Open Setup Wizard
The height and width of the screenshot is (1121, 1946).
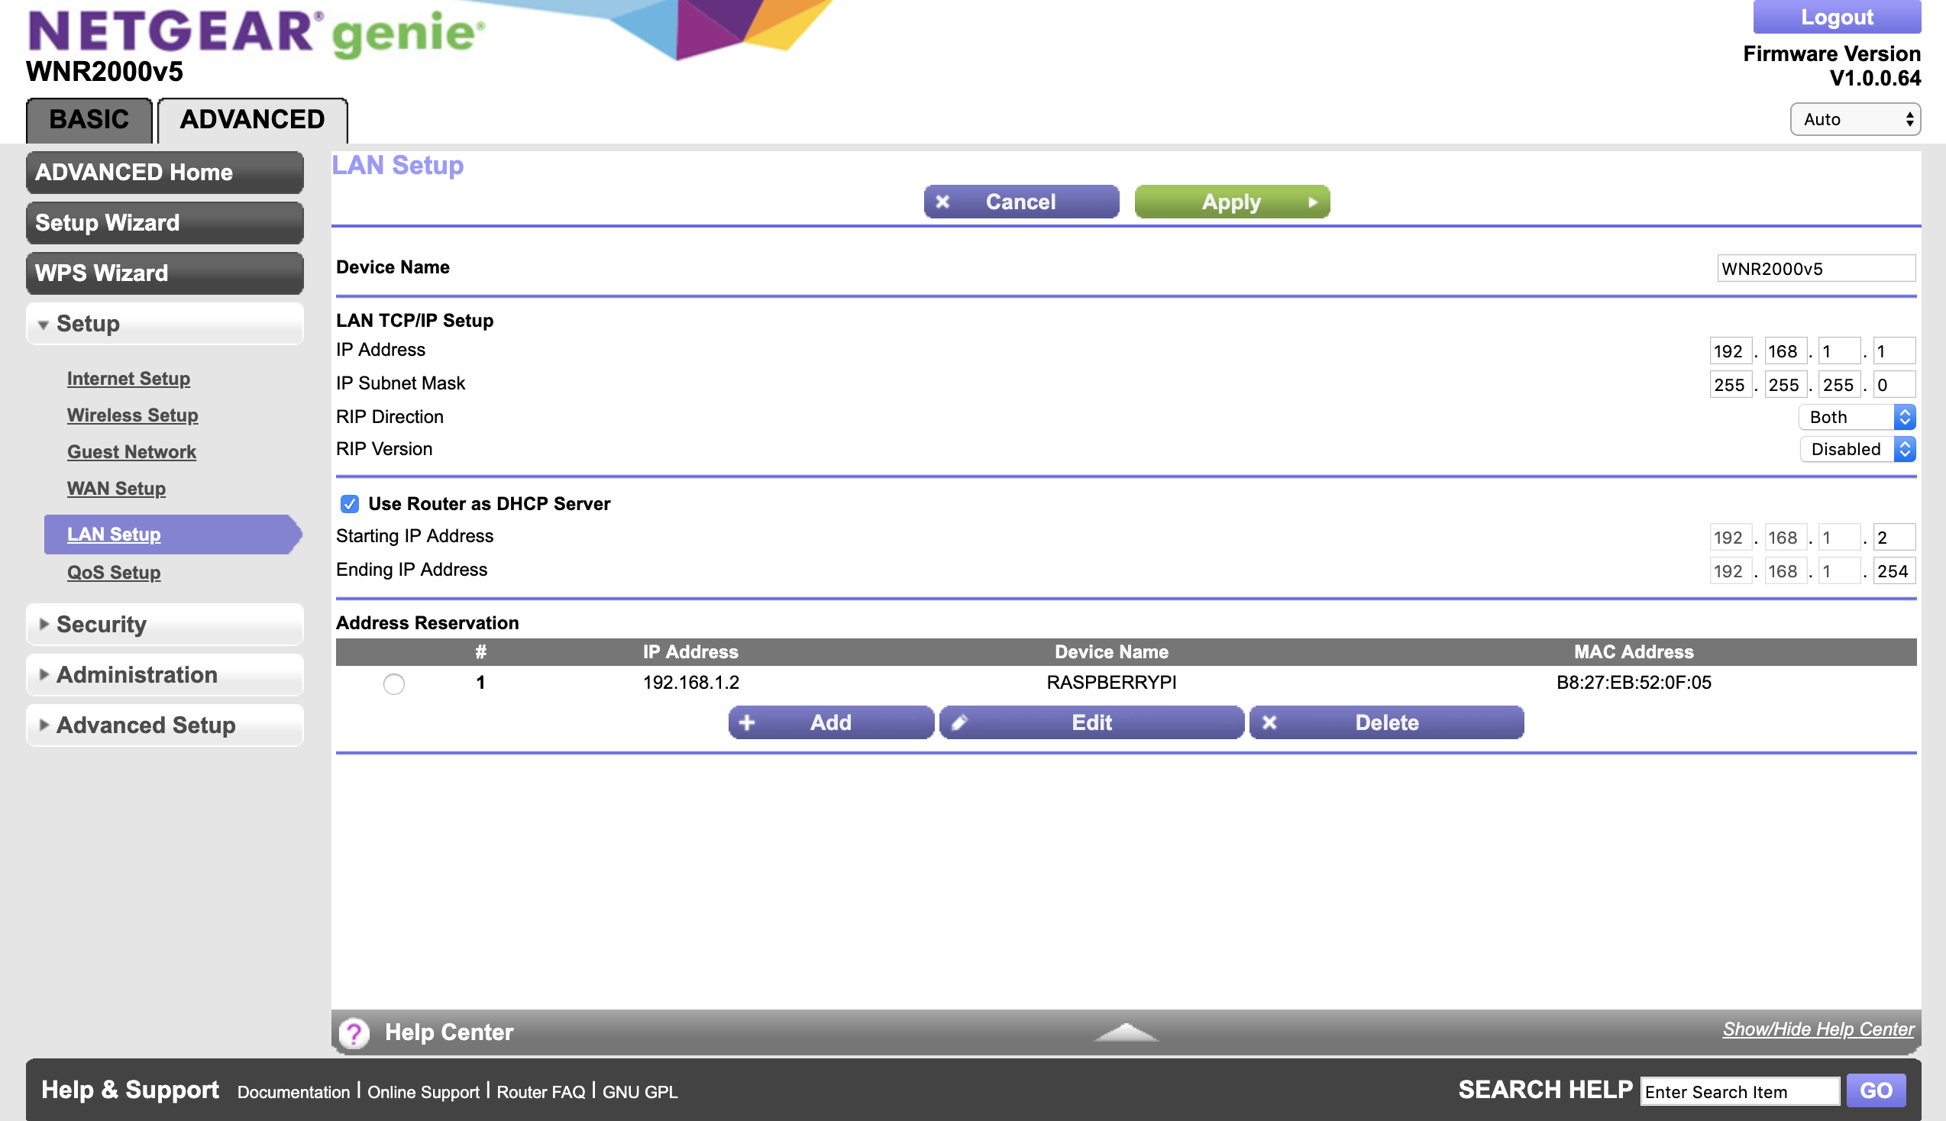(x=165, y=222)
